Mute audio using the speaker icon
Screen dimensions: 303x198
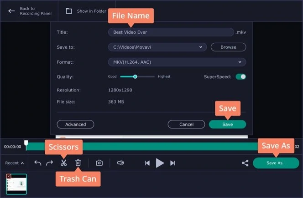click(x=120, y=163)
